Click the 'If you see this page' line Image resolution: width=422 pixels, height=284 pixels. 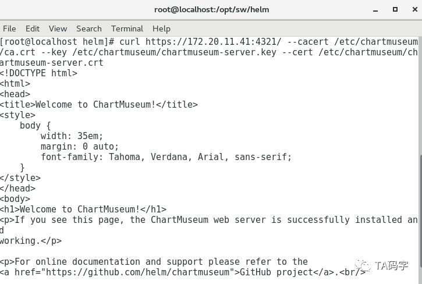point(209,220)
